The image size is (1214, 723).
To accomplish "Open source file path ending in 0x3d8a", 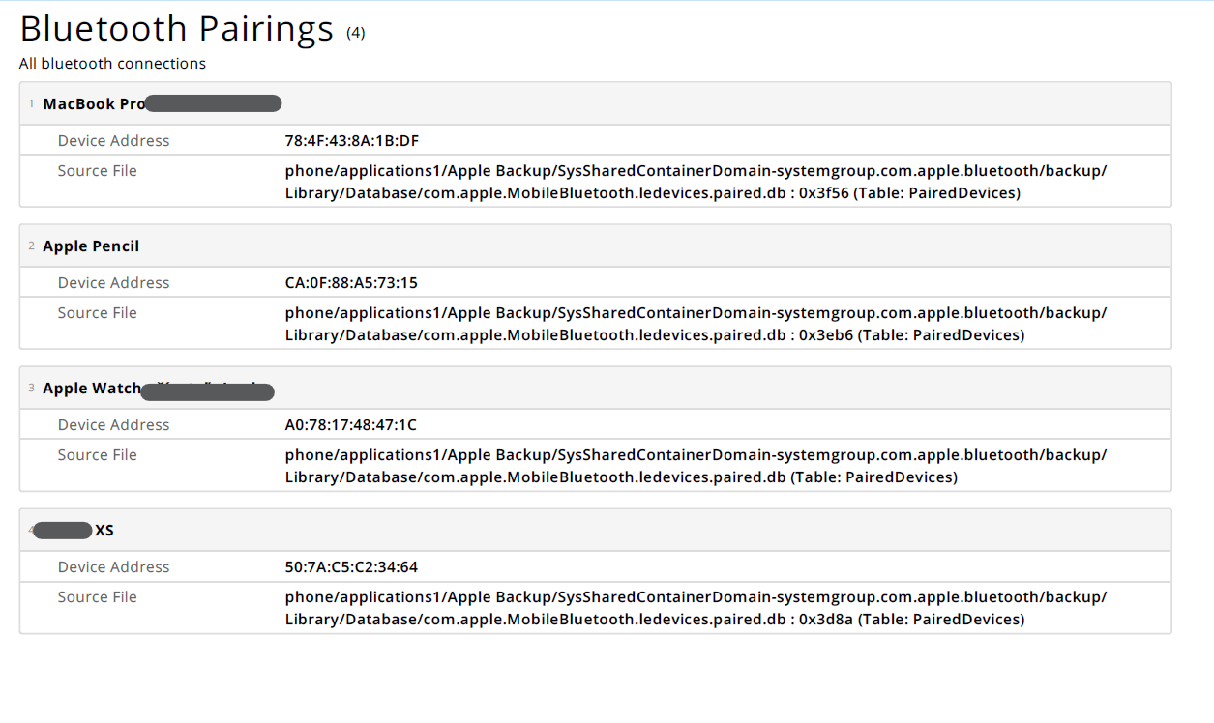I will pos(696,608).
